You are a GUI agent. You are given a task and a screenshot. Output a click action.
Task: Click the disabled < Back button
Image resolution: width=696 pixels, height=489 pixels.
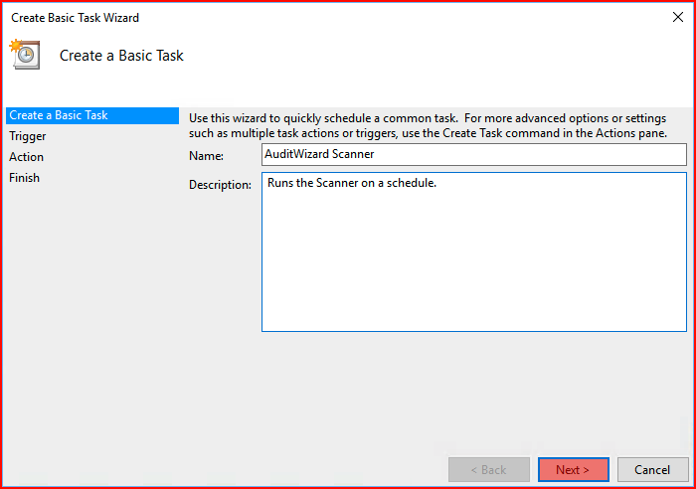pyautogui.click(x=489, y=469)
